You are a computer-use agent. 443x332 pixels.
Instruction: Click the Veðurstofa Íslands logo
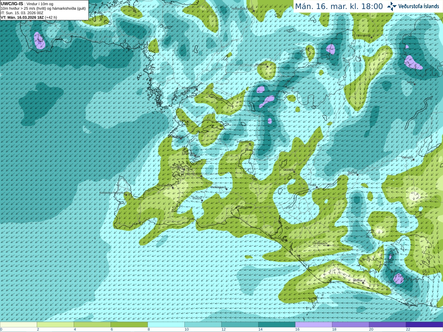click(413, 6)
